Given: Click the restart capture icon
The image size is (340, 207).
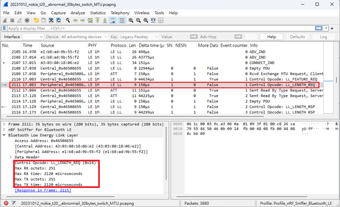Looking at the screenshot, I should (20, 20).
